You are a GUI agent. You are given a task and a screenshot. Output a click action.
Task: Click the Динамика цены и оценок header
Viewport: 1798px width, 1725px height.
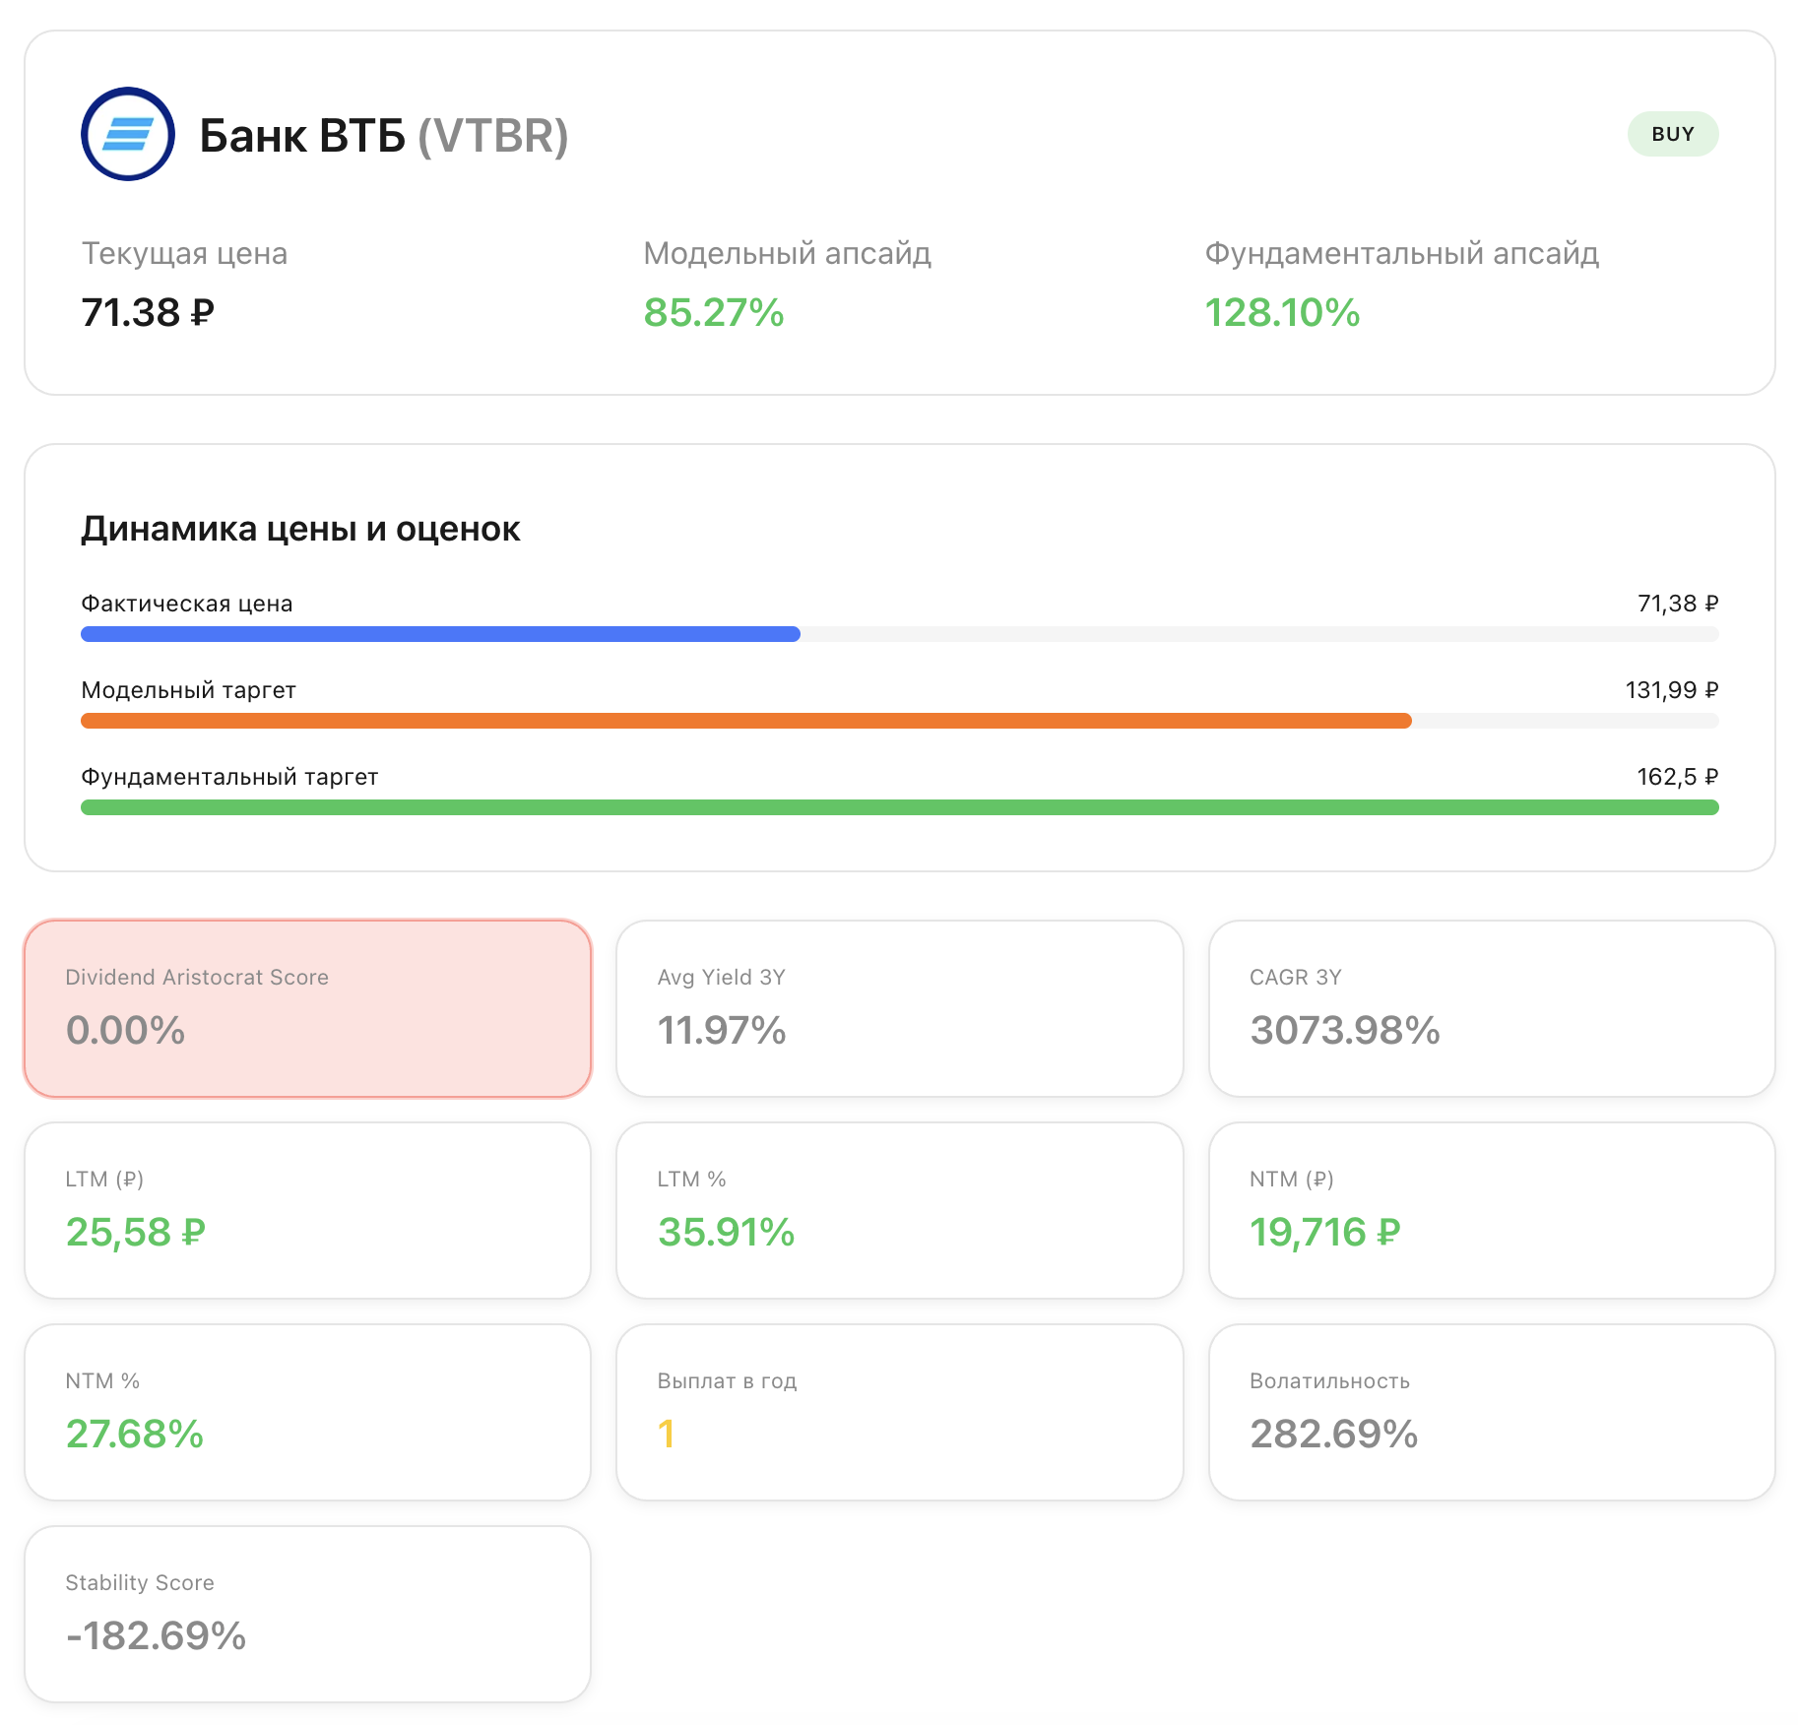point(300,529)
